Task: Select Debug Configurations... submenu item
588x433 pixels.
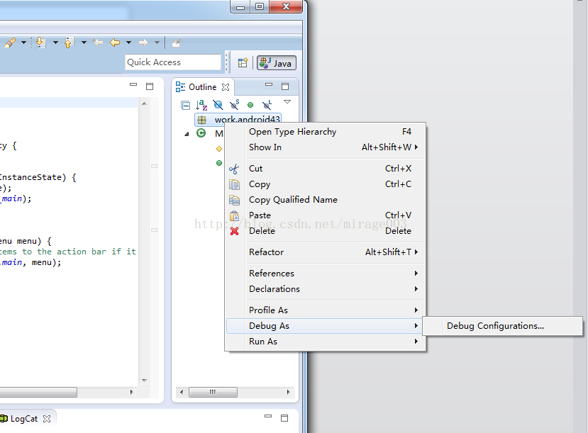Action: tap(502, 326)
